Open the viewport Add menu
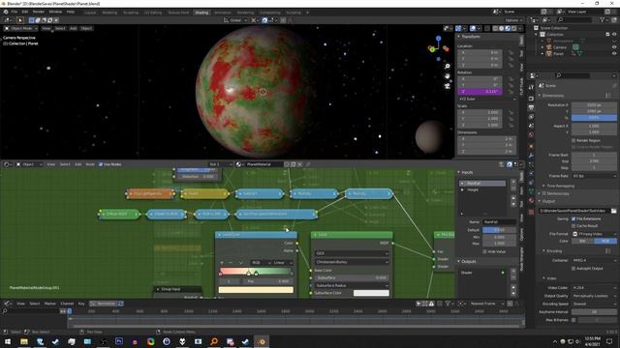This screenshot has width=620, height=348. 74,28
